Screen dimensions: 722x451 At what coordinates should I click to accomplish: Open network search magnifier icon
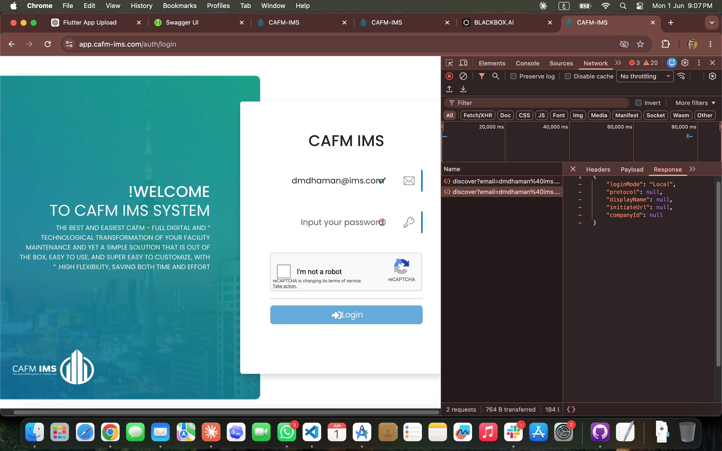496,76
